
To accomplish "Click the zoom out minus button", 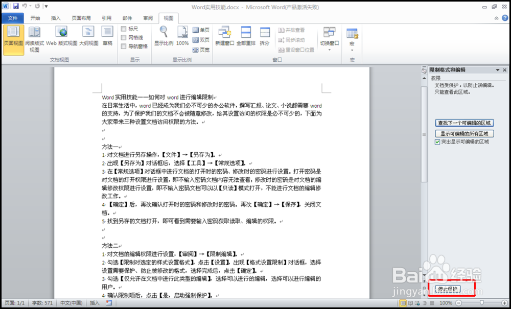I will coord(458,303).
